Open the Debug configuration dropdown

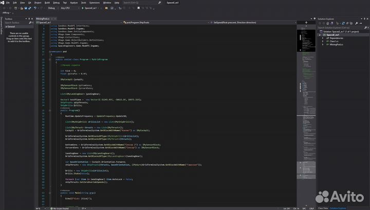[x=53, y=8]
